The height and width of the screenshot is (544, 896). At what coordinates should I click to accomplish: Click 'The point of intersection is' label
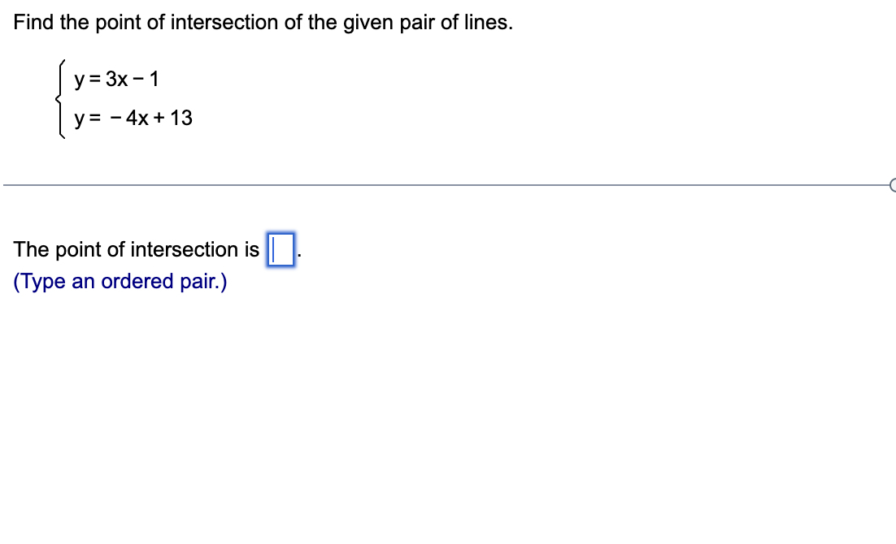pyautogui.click(x=134, y=250)
